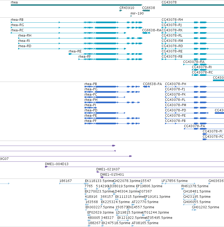This screenshot has height=227, width=224.
Task: Select transcript CG43078-RI
Action: pos(208,70)
